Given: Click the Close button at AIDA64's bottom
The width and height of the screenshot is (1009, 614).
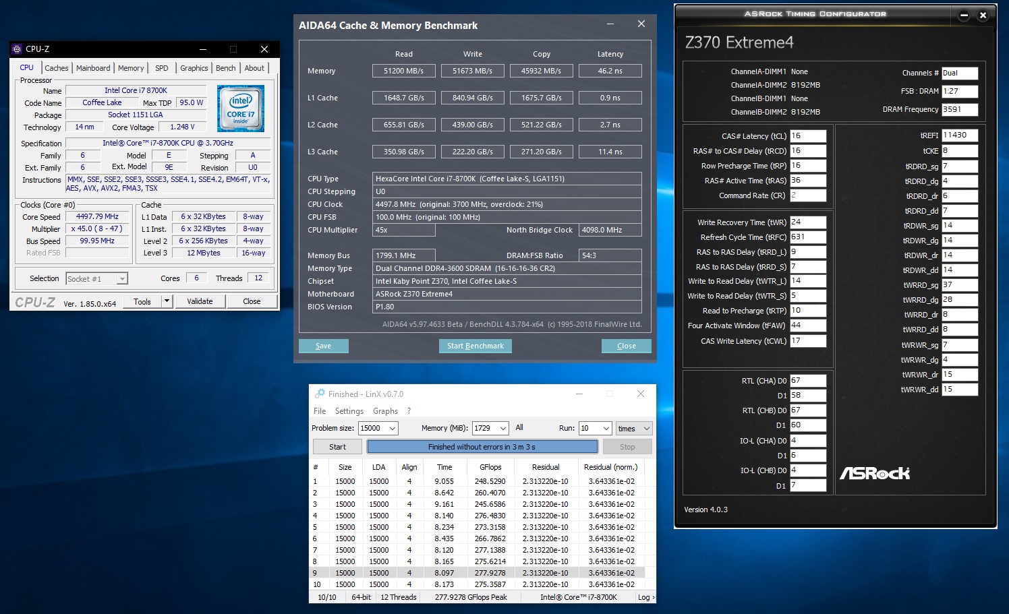Looking at the screenshot, I should 627,346.
